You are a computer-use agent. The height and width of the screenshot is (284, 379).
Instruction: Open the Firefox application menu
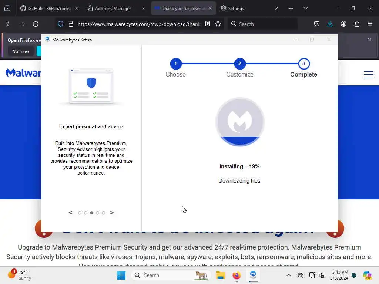tap(370, 24)
